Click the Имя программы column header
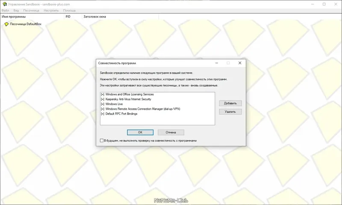342x205 pixels. [32, 17]
